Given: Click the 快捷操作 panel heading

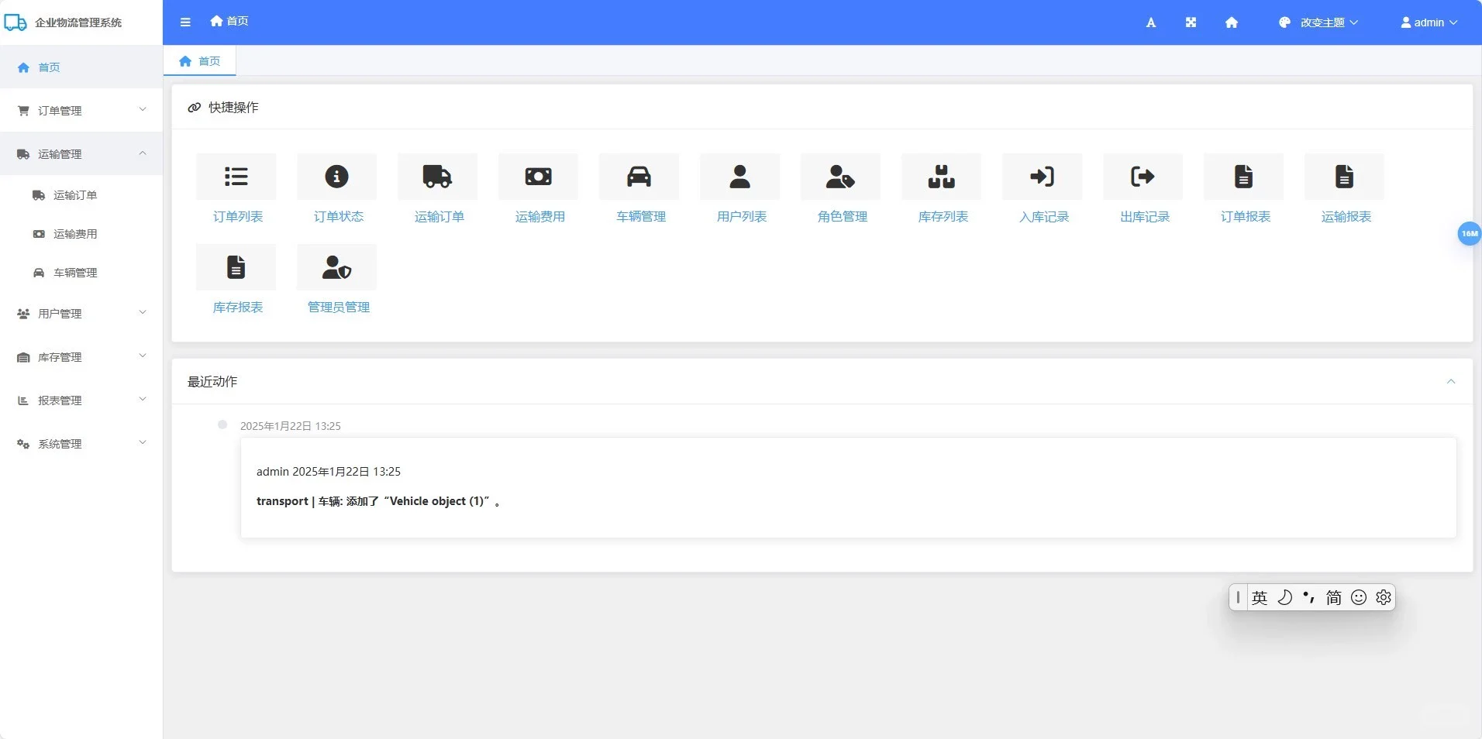Looking at the screenshot, I should click(x=233, y=107).
